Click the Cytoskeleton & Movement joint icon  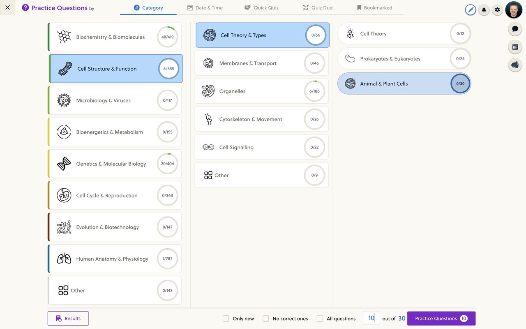tap(208, 119)
